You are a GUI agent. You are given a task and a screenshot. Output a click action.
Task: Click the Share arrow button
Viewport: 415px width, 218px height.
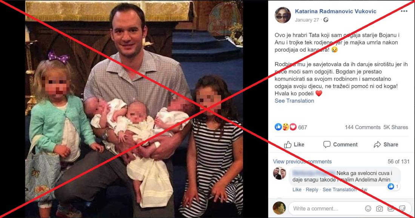386,145
